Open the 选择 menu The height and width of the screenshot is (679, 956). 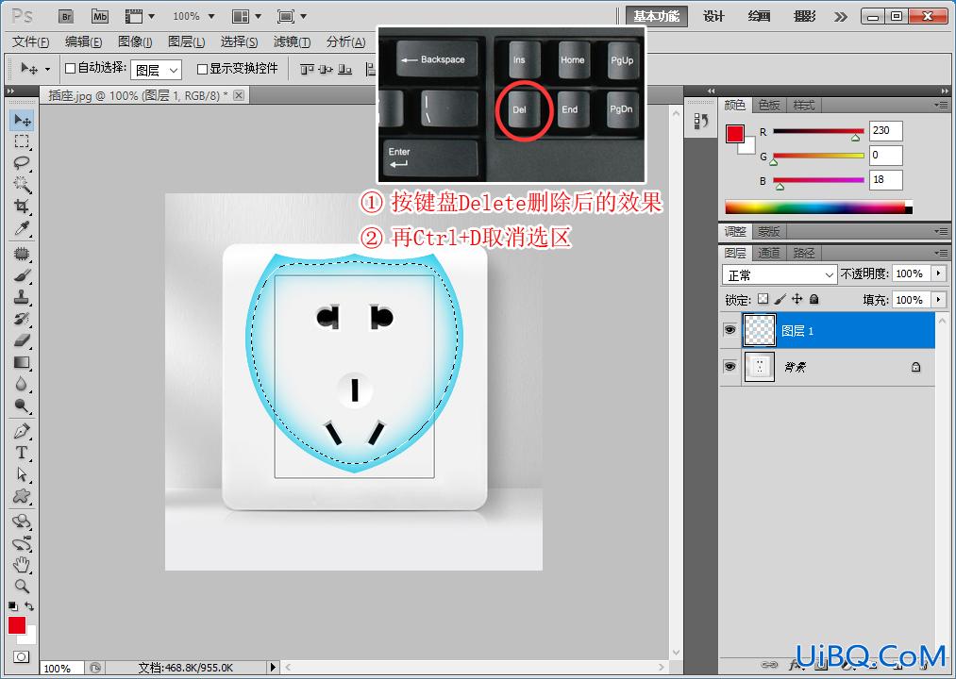point(239,42)
